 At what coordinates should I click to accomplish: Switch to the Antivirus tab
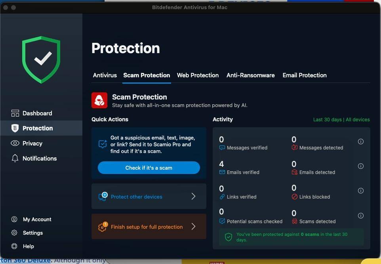point(105,75)
